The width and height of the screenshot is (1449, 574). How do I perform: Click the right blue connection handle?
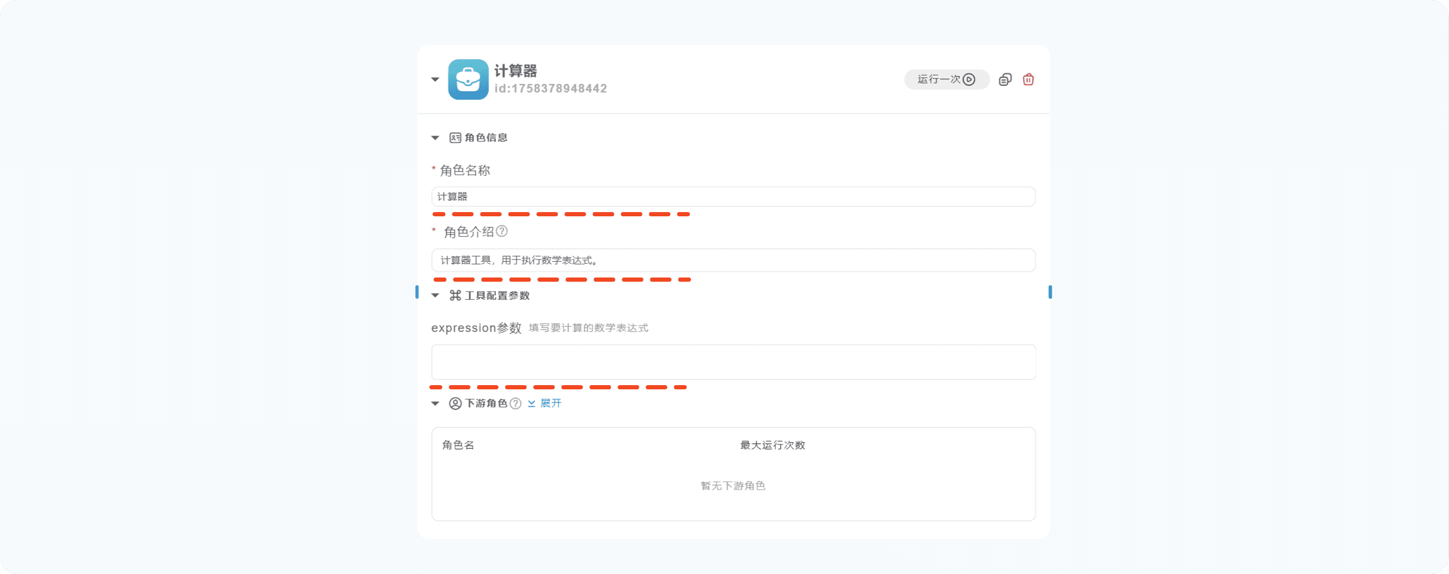pos(1050,292)
